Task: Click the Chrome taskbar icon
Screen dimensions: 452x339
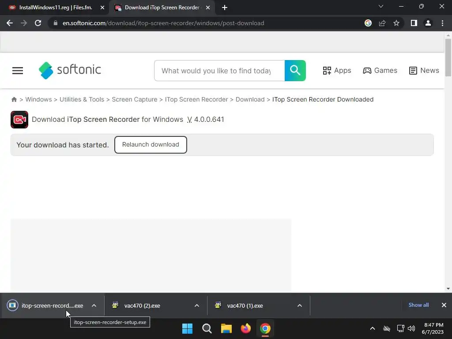Action: tap(265, 328)
